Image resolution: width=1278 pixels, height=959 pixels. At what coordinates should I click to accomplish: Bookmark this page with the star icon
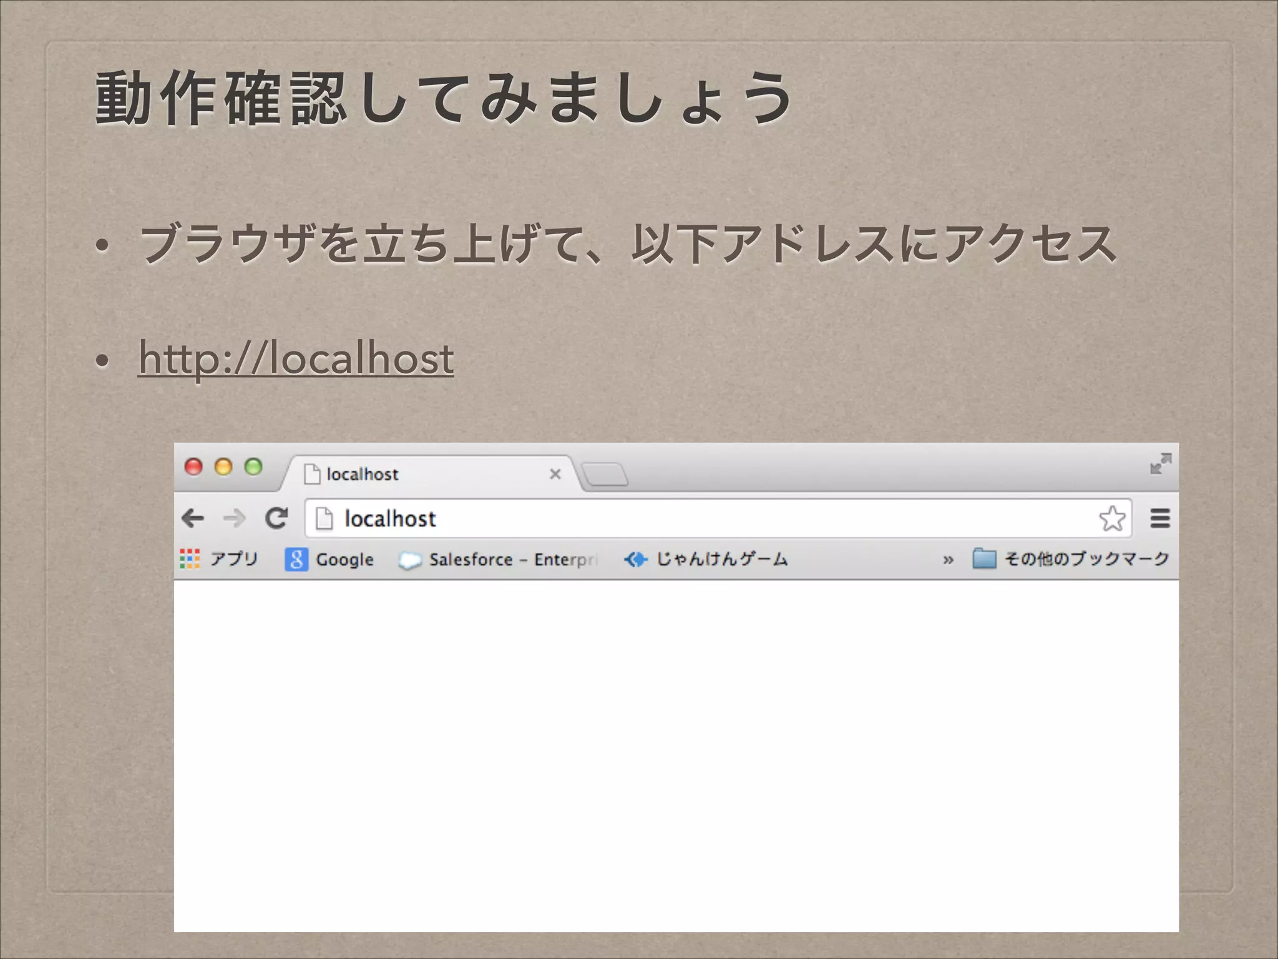1112,518
